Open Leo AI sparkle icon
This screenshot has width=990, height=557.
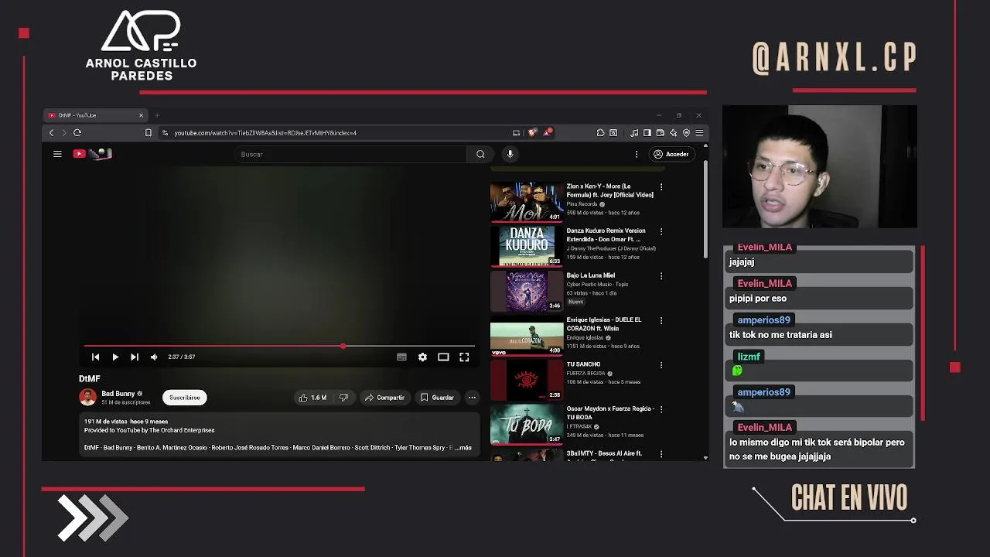pyautogui.click(x=673, y=133)
